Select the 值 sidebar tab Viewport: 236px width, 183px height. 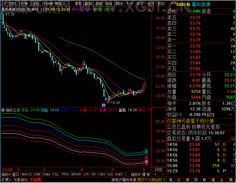point(213,180)
